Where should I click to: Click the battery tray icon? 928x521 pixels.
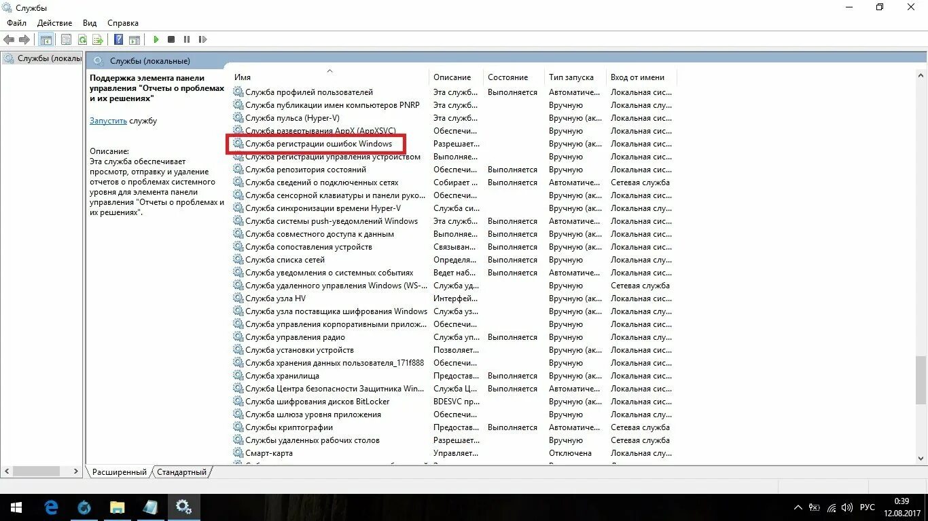pos(814,507)
